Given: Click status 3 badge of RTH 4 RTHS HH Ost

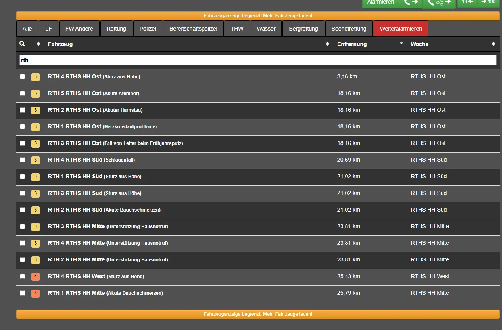Looking at the screenshot, I should (x=35, y=77).
